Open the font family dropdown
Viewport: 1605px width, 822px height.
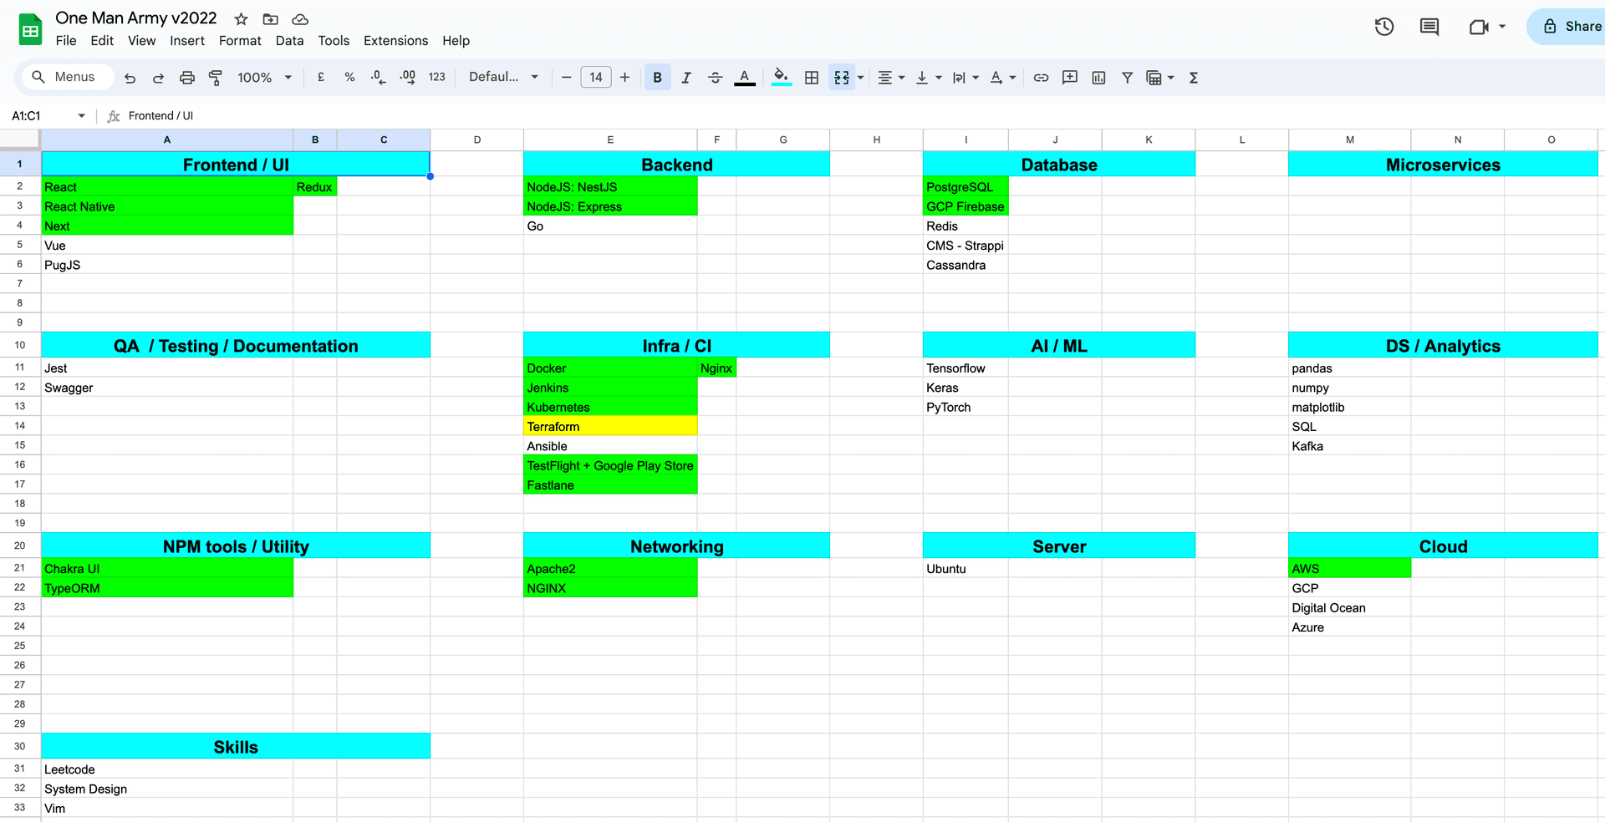click(503, 77)
